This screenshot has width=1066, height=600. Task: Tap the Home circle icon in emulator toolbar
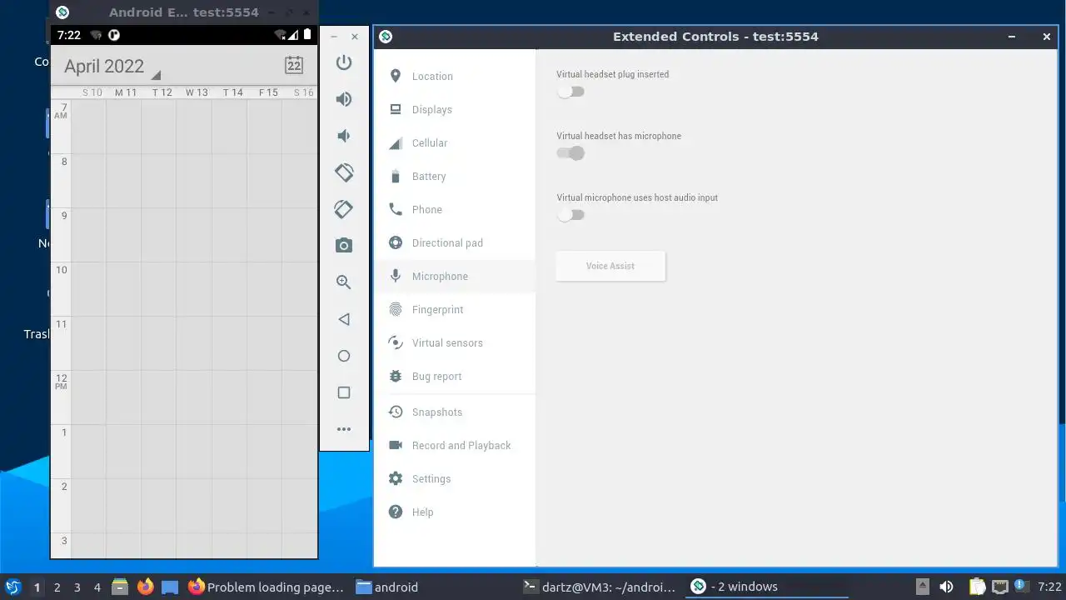344,356
